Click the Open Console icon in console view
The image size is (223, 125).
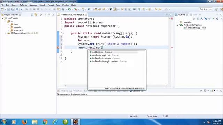click(212, 91)
